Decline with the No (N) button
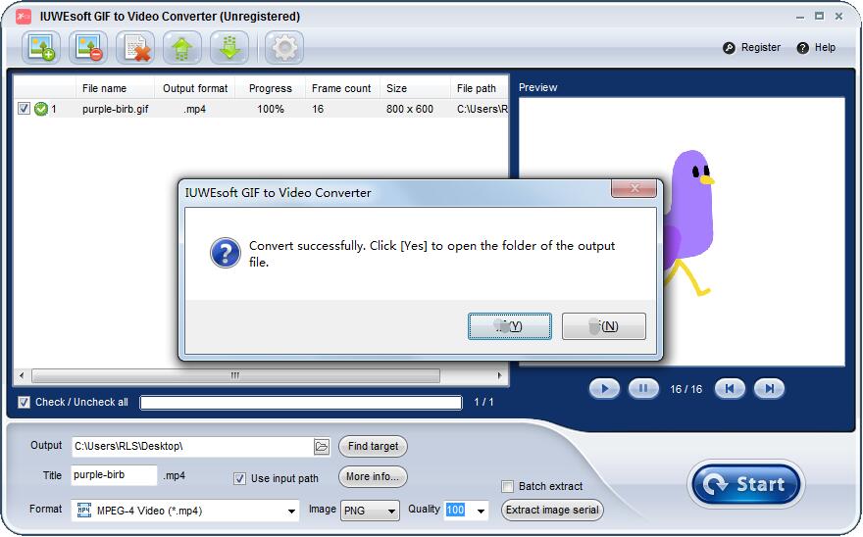 (604, 326)
